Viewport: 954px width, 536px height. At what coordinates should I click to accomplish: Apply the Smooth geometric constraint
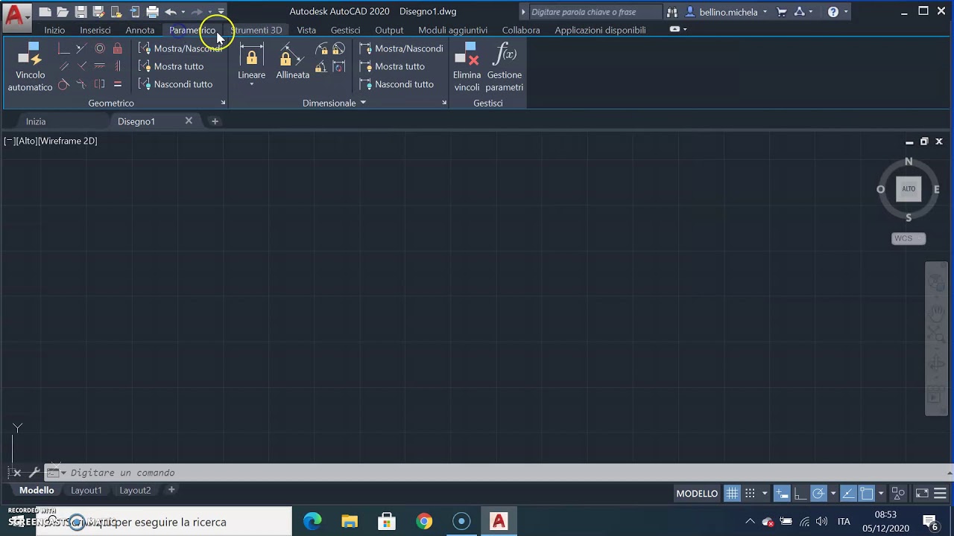pos(81,84)
